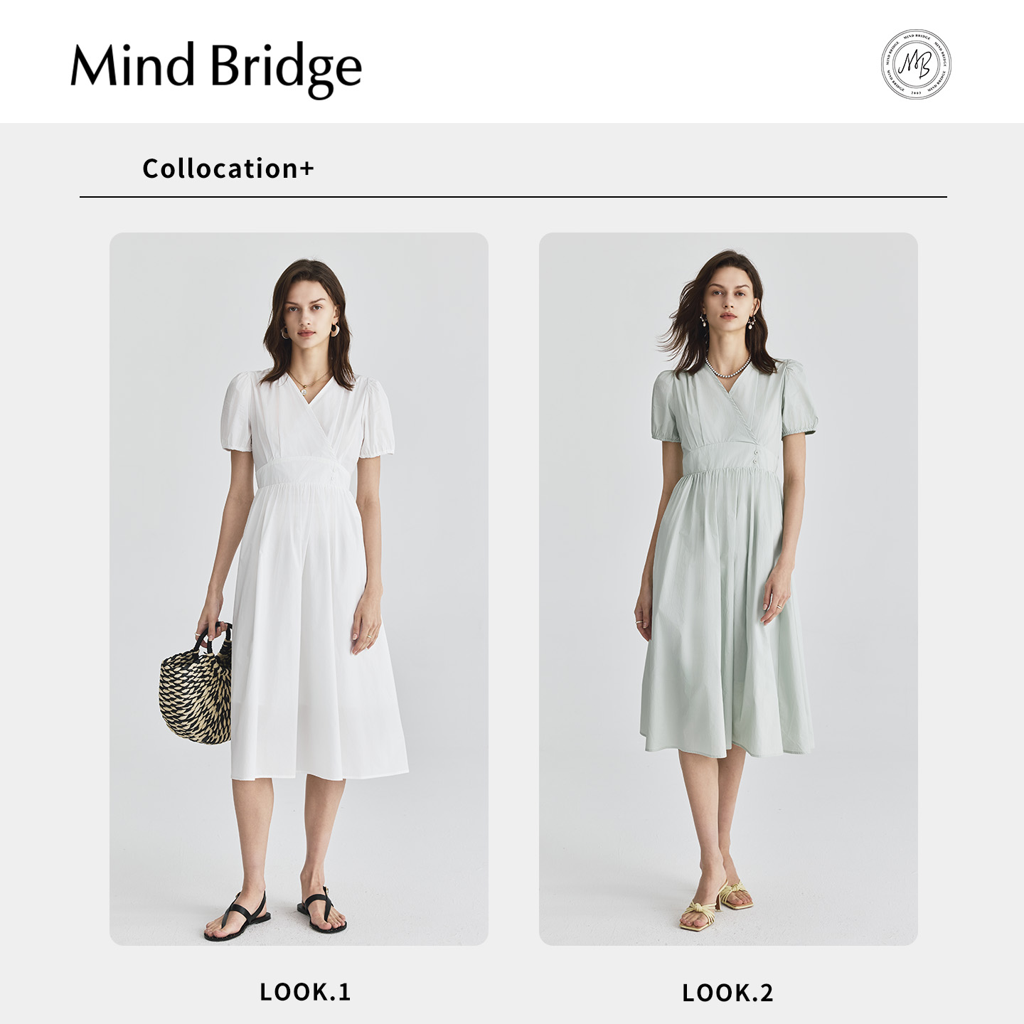
Task: Click the Mind Bridge brand title
Action: tap(216, 69)
